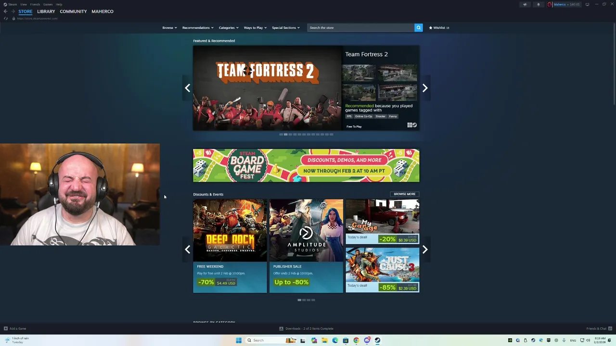Screen dimensions: 616x346
Task: Open Microsoft Store from the taskbar
Action: [346, 340]
